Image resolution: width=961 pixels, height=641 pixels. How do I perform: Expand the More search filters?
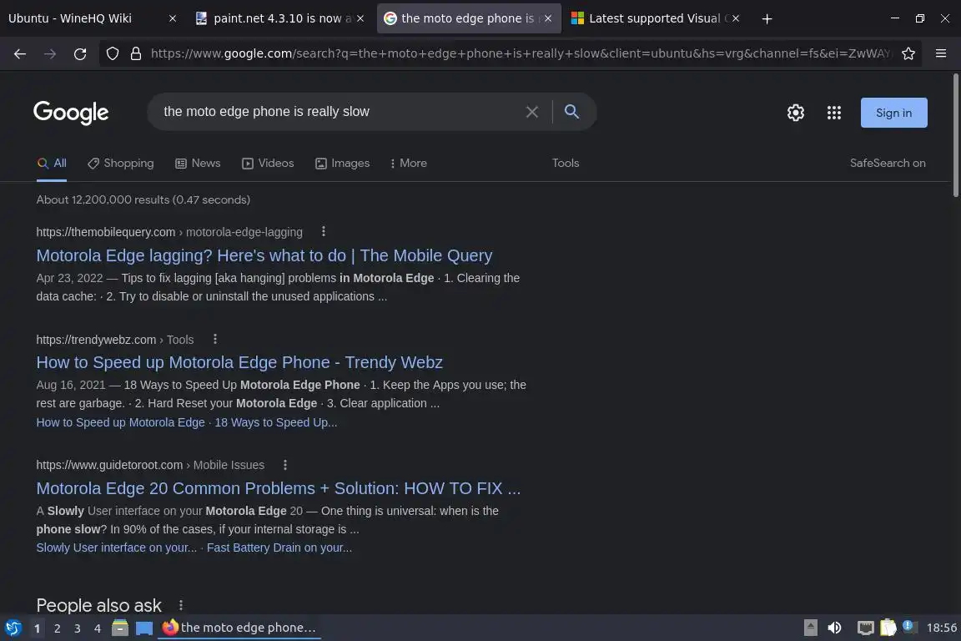408,163
